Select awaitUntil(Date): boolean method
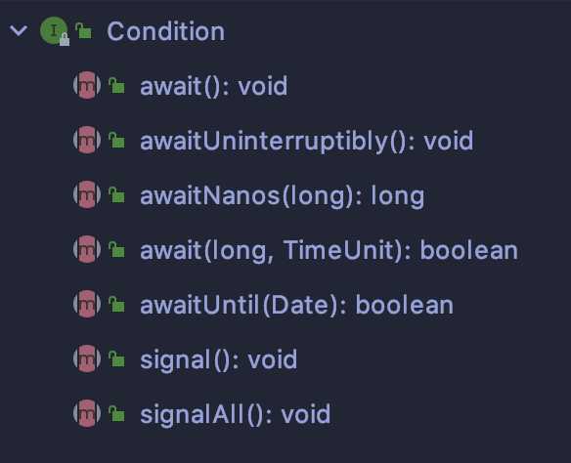 click(x=297, y=305)
